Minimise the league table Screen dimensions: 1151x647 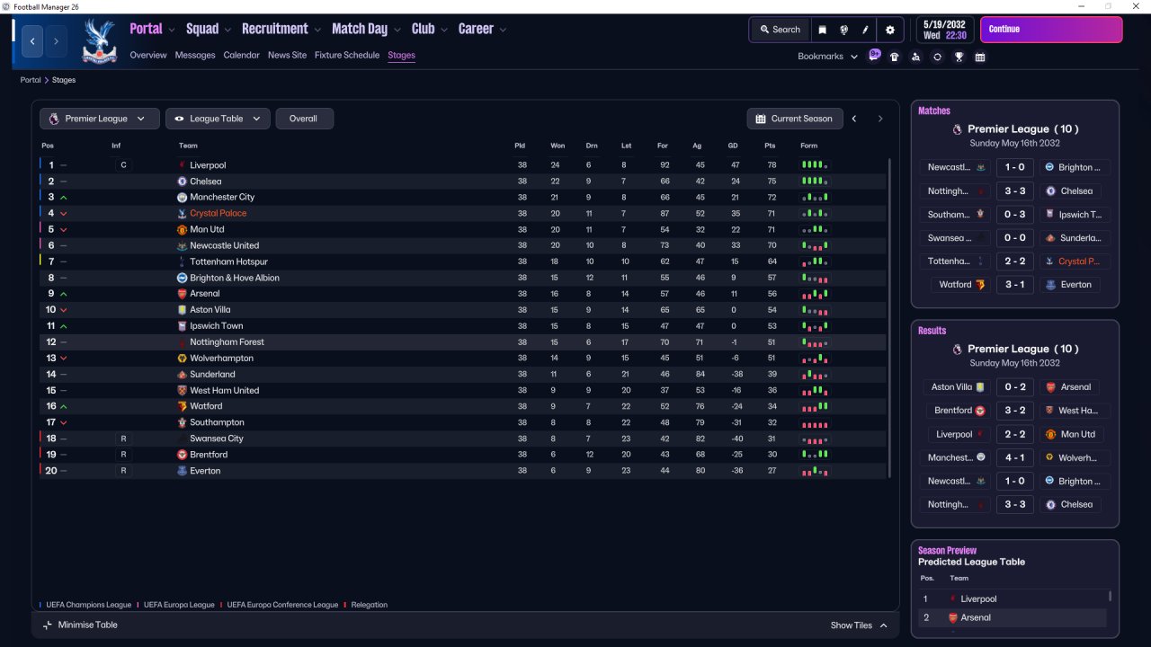point(79,625)
